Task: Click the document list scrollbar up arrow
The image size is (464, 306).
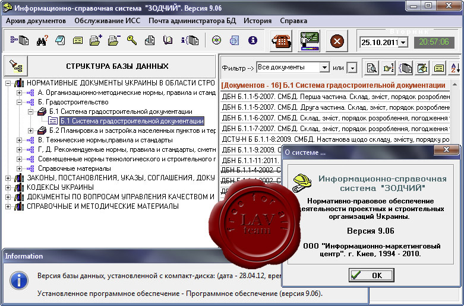Action: 456,84
